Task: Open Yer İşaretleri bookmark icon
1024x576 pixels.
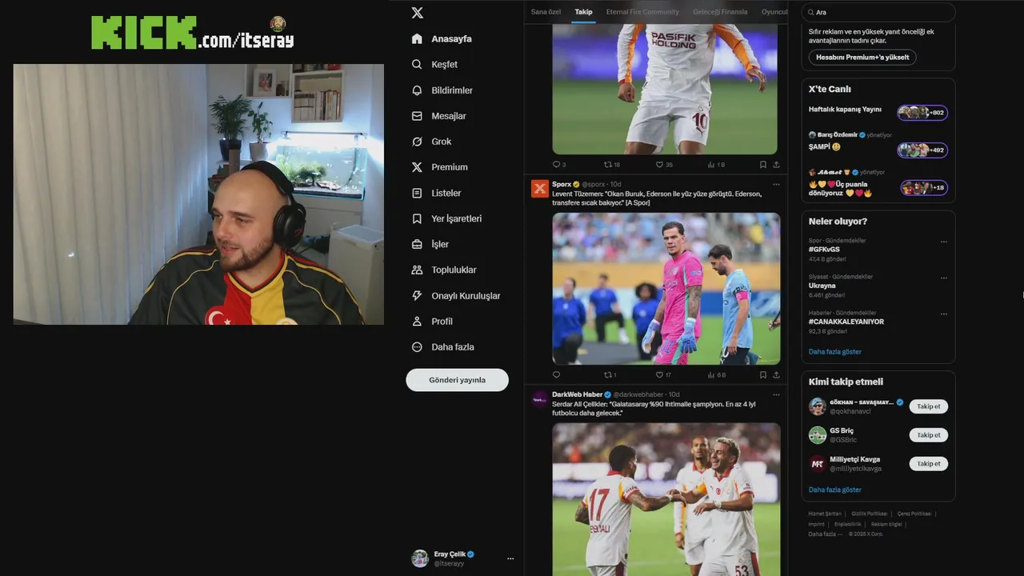Action: click(417, 218)
